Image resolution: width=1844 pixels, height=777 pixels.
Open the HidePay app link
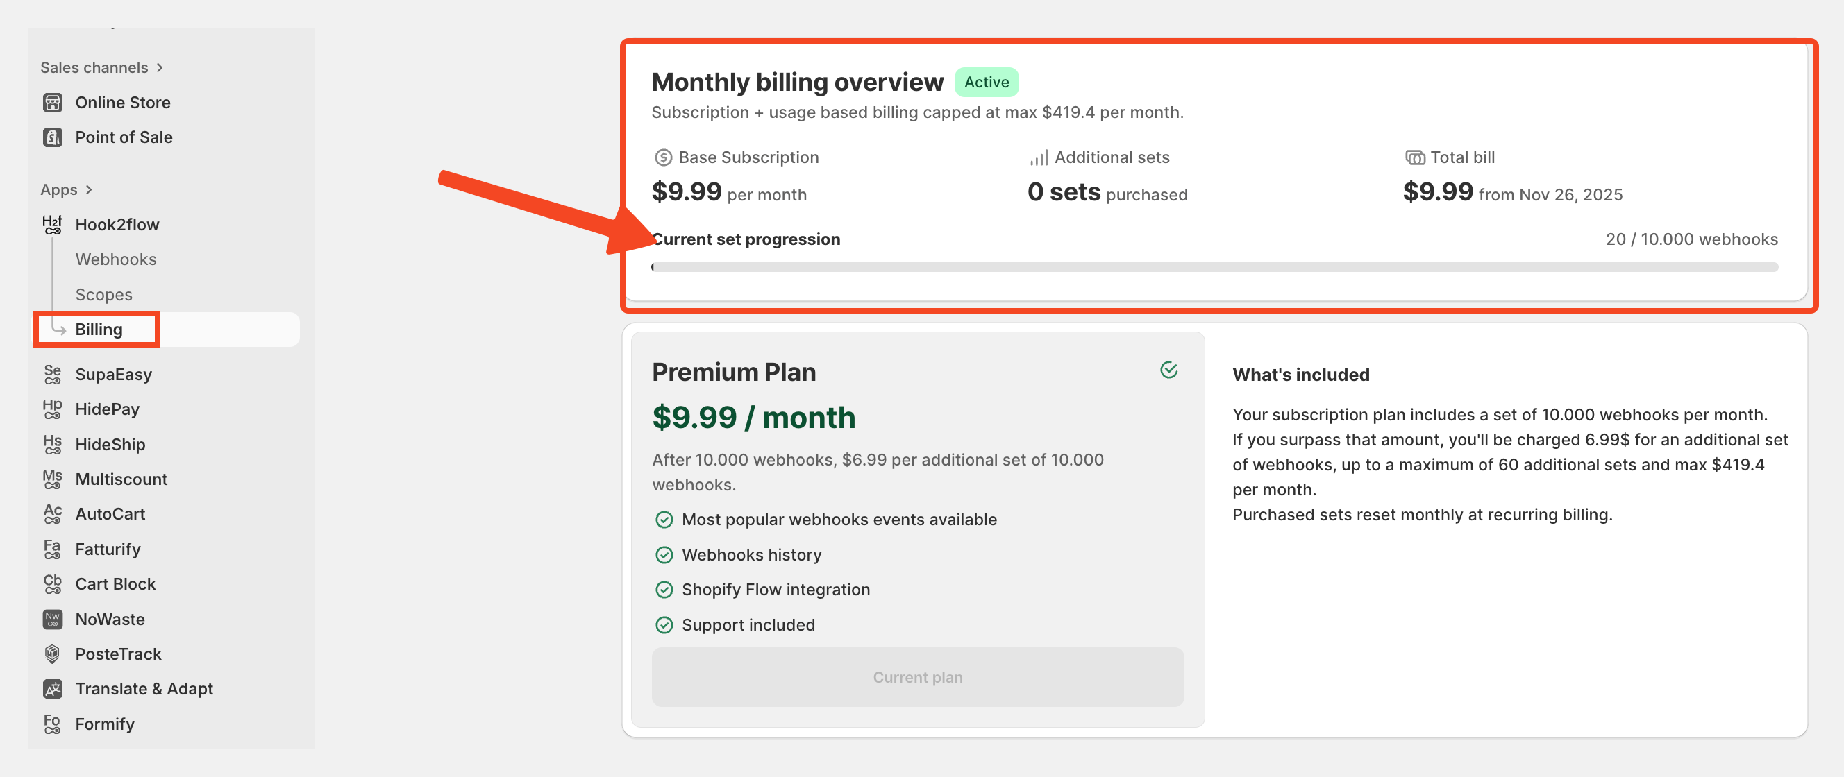pyautogui.click(x=108, y=409)
